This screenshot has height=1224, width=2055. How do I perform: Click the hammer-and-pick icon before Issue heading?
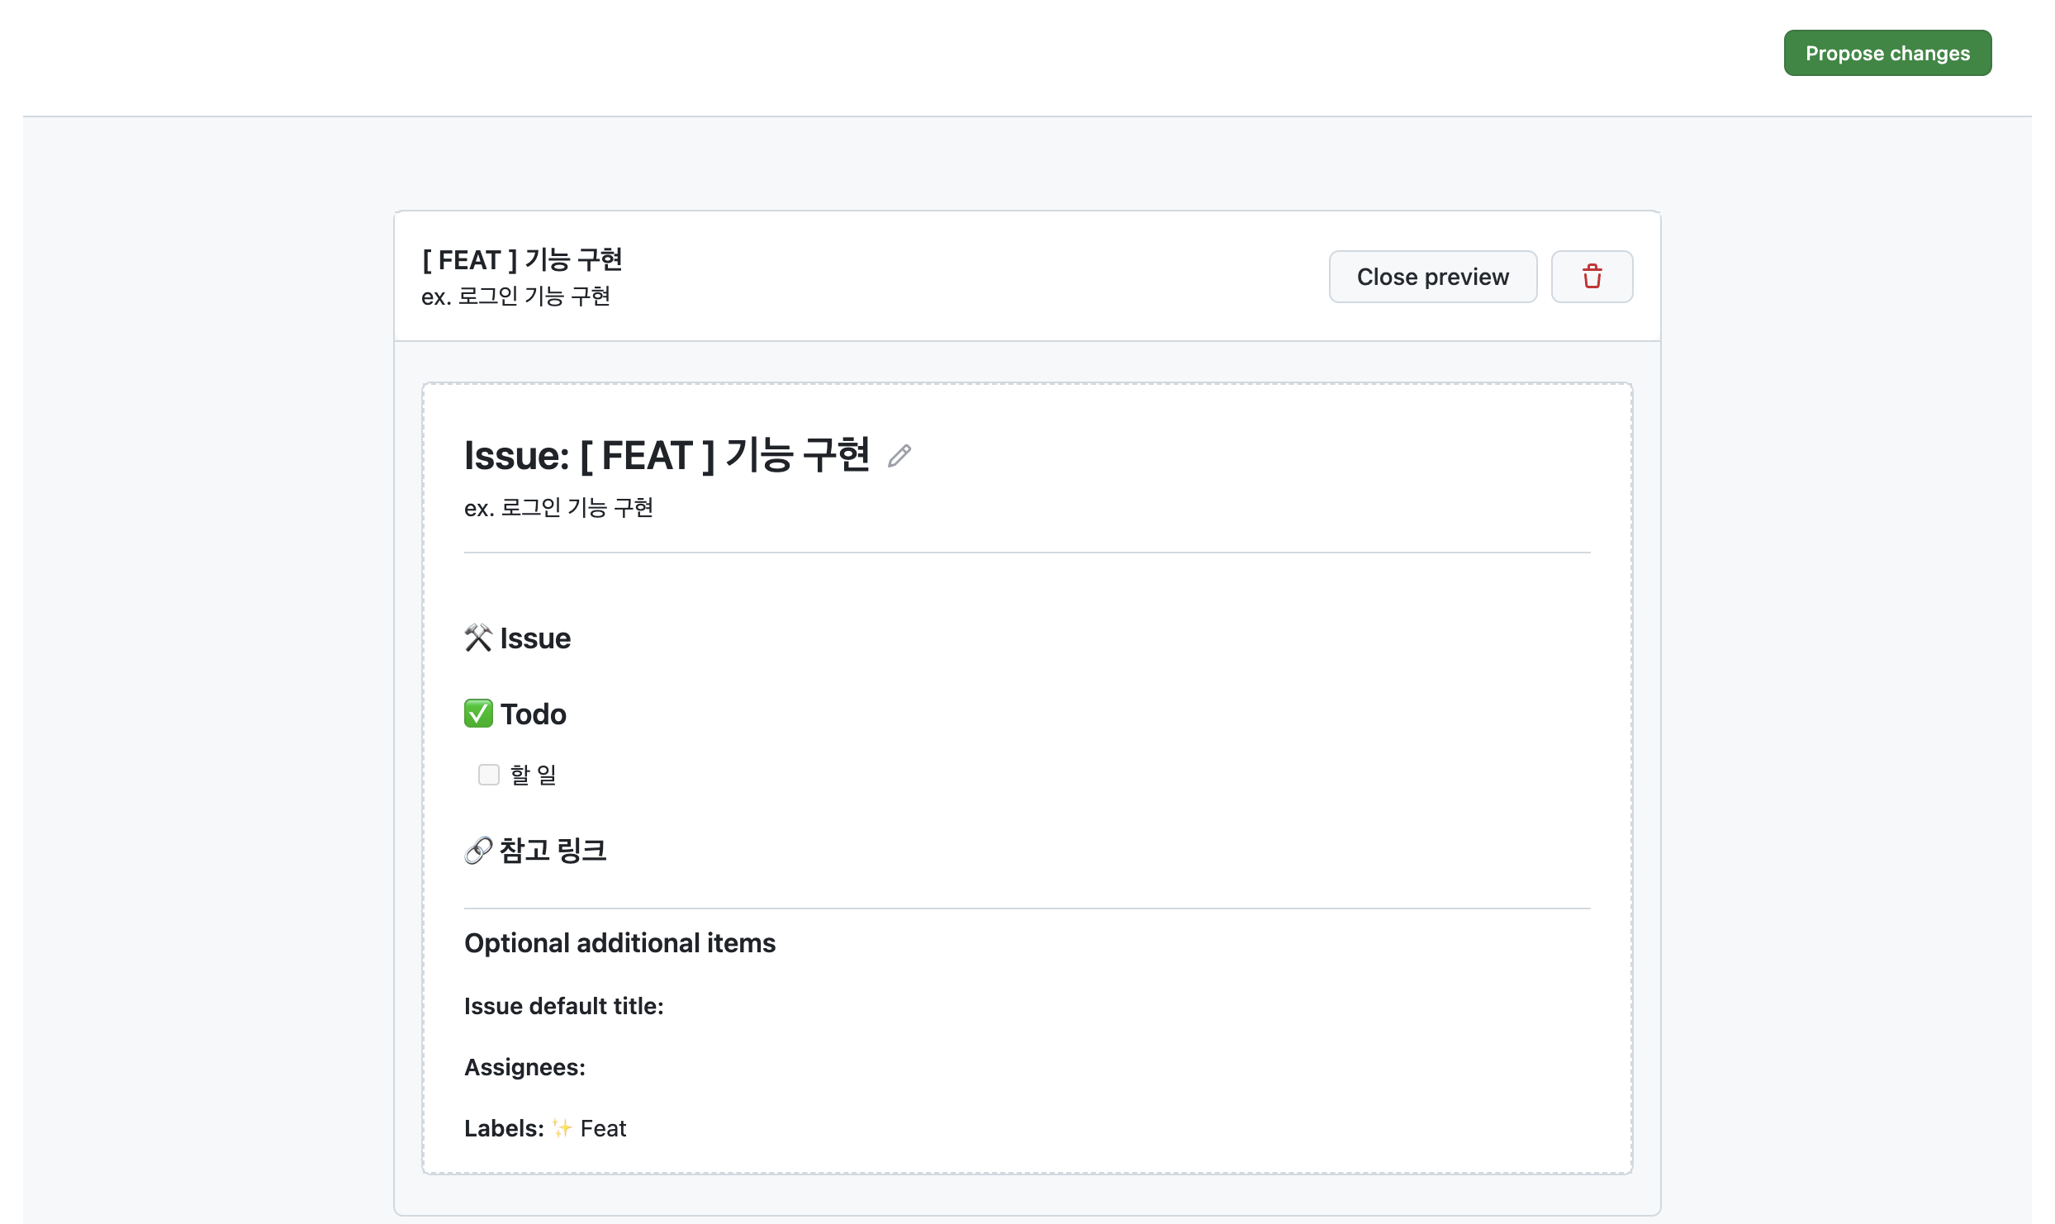477,637
